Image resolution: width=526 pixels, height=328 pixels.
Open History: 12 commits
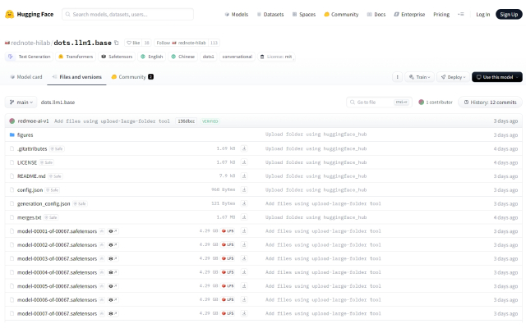[x=490, y=102]
